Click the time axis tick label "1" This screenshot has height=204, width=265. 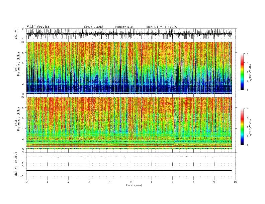click(47, 182)
